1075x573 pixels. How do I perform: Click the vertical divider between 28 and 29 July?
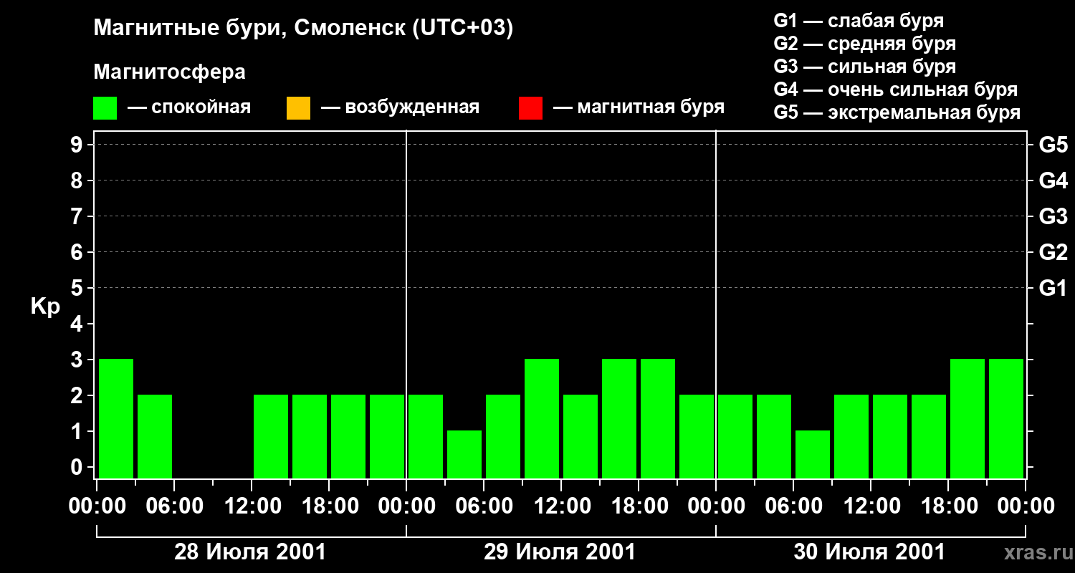[406, 304]
